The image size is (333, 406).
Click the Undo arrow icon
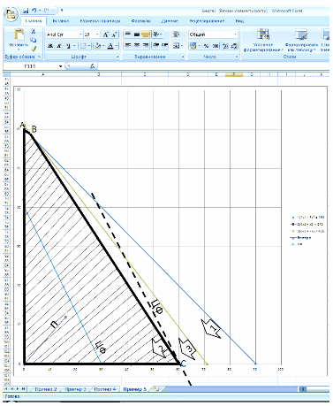point(34,11)
